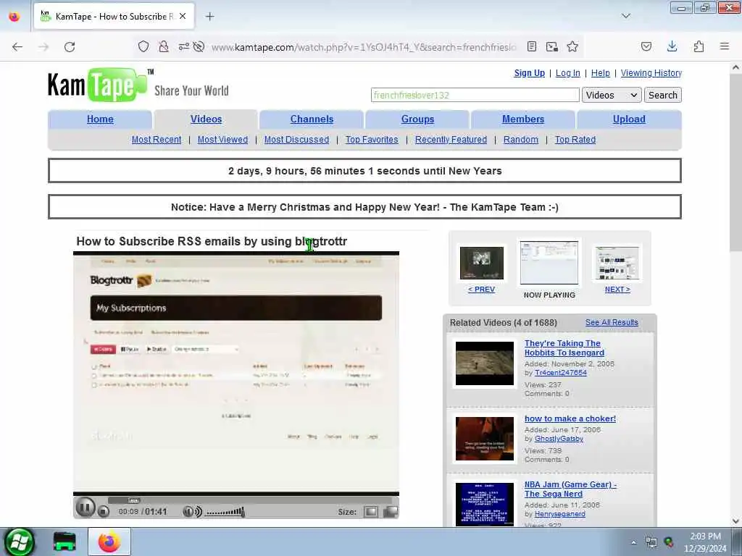Click Firefox icon in taskbar

coord(109,542)
